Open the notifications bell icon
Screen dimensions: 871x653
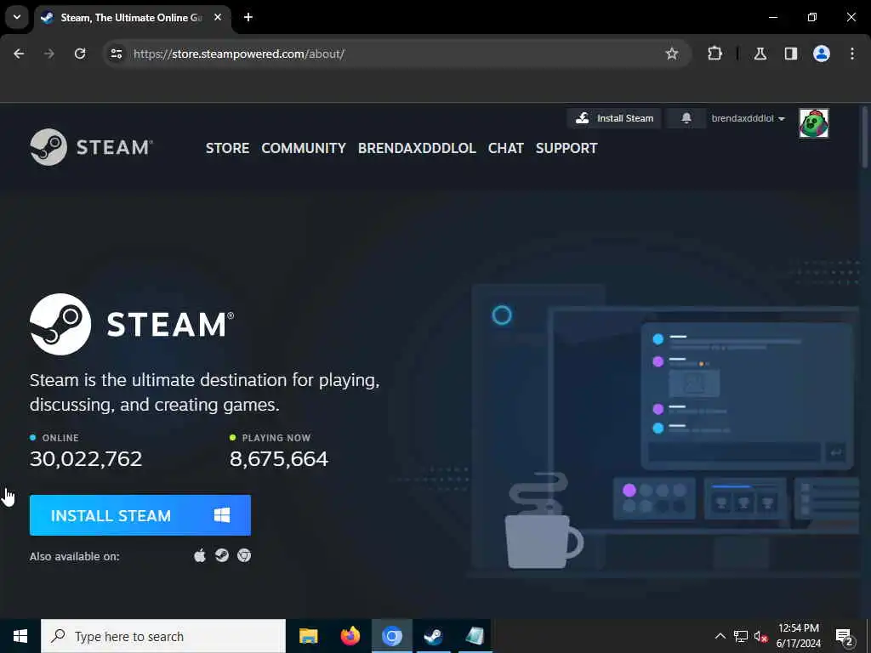click(x=686, y=118)
